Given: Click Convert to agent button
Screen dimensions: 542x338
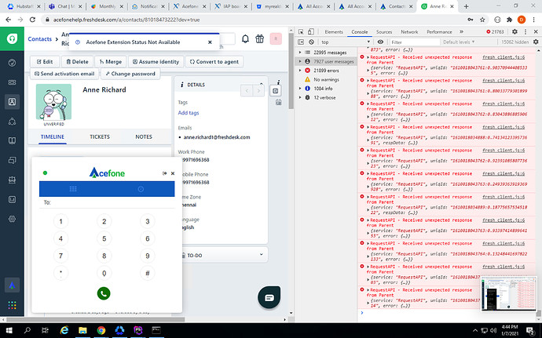Looking at the screenshot, I should 214,61.
